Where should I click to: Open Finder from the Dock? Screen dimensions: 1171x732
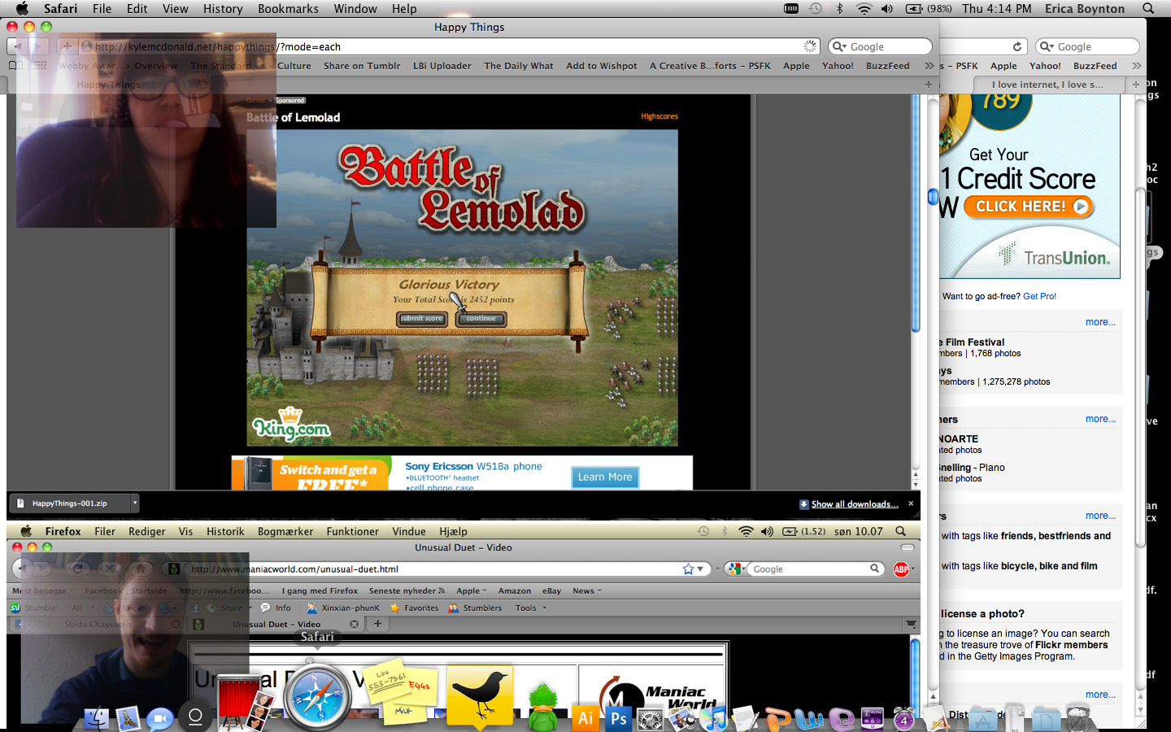97,717
